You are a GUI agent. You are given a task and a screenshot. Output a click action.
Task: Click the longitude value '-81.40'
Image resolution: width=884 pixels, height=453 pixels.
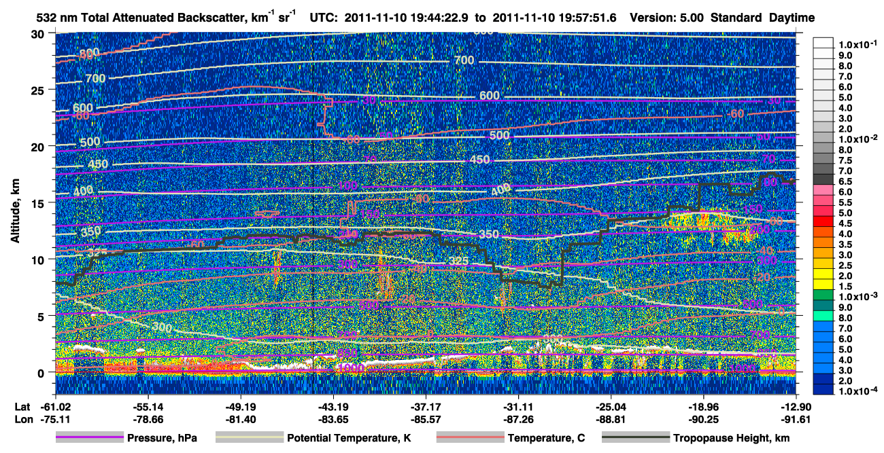coord(241,420)
